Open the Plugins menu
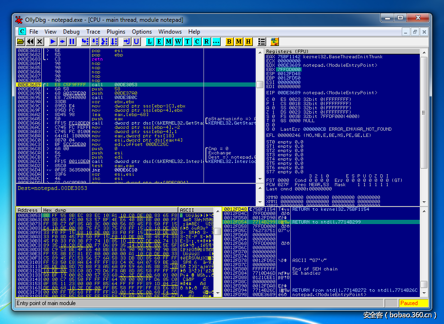This screenshot has width=444, height=324. click(x=116, y=32)
